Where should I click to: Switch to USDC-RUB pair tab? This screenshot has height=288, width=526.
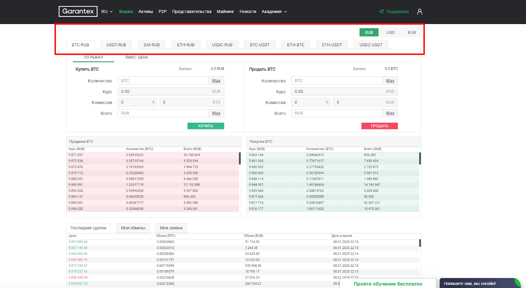(x=222, y=45)
